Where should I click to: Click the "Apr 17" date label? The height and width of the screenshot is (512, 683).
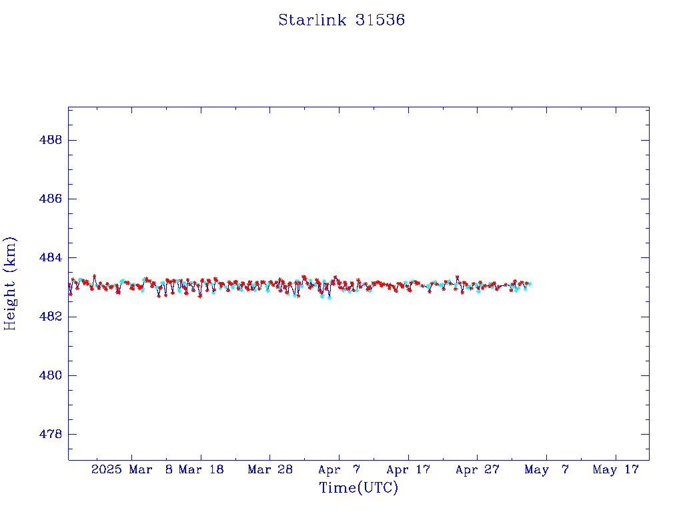[408, 469]
